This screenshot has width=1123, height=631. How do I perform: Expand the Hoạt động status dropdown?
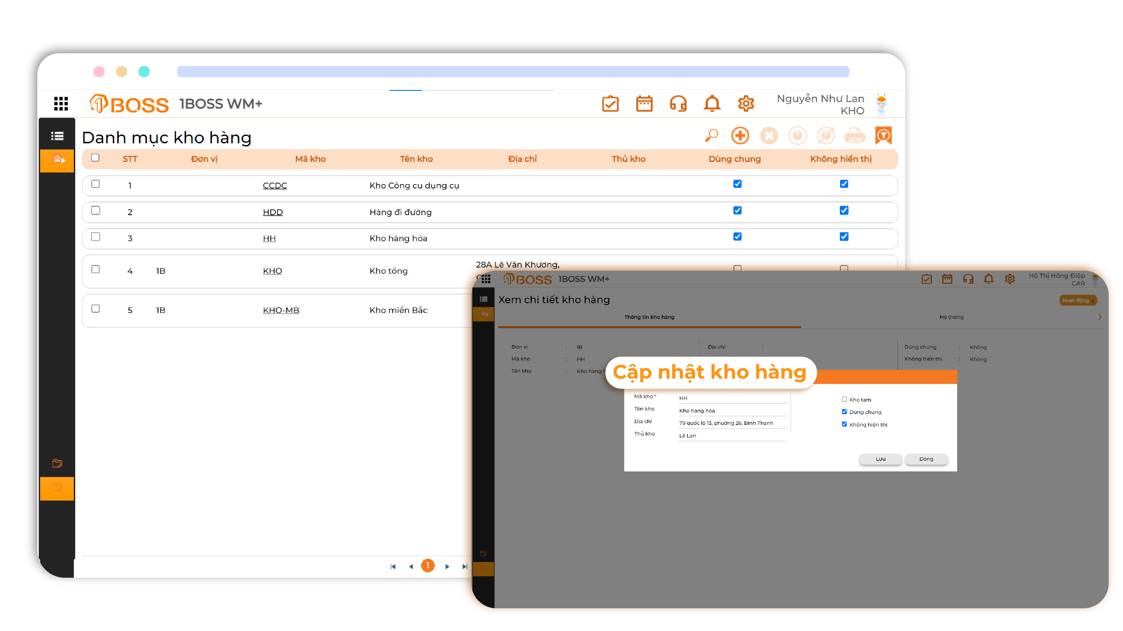point(1078,300)
